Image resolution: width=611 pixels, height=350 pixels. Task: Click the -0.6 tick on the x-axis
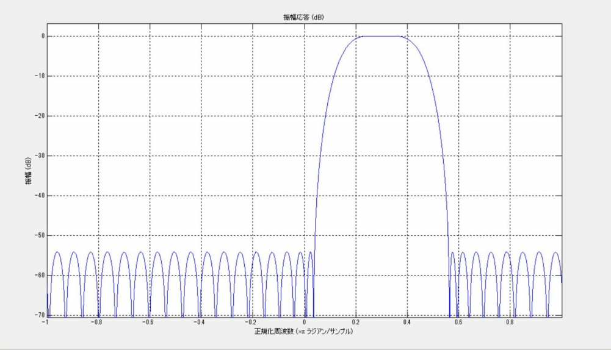[x=148, y=322]
